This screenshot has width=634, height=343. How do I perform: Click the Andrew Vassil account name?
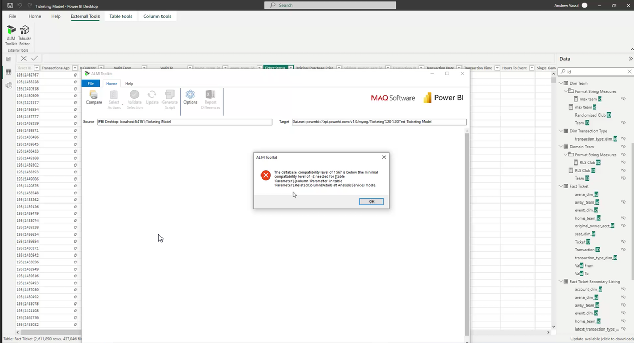click(x=566, y=5)
